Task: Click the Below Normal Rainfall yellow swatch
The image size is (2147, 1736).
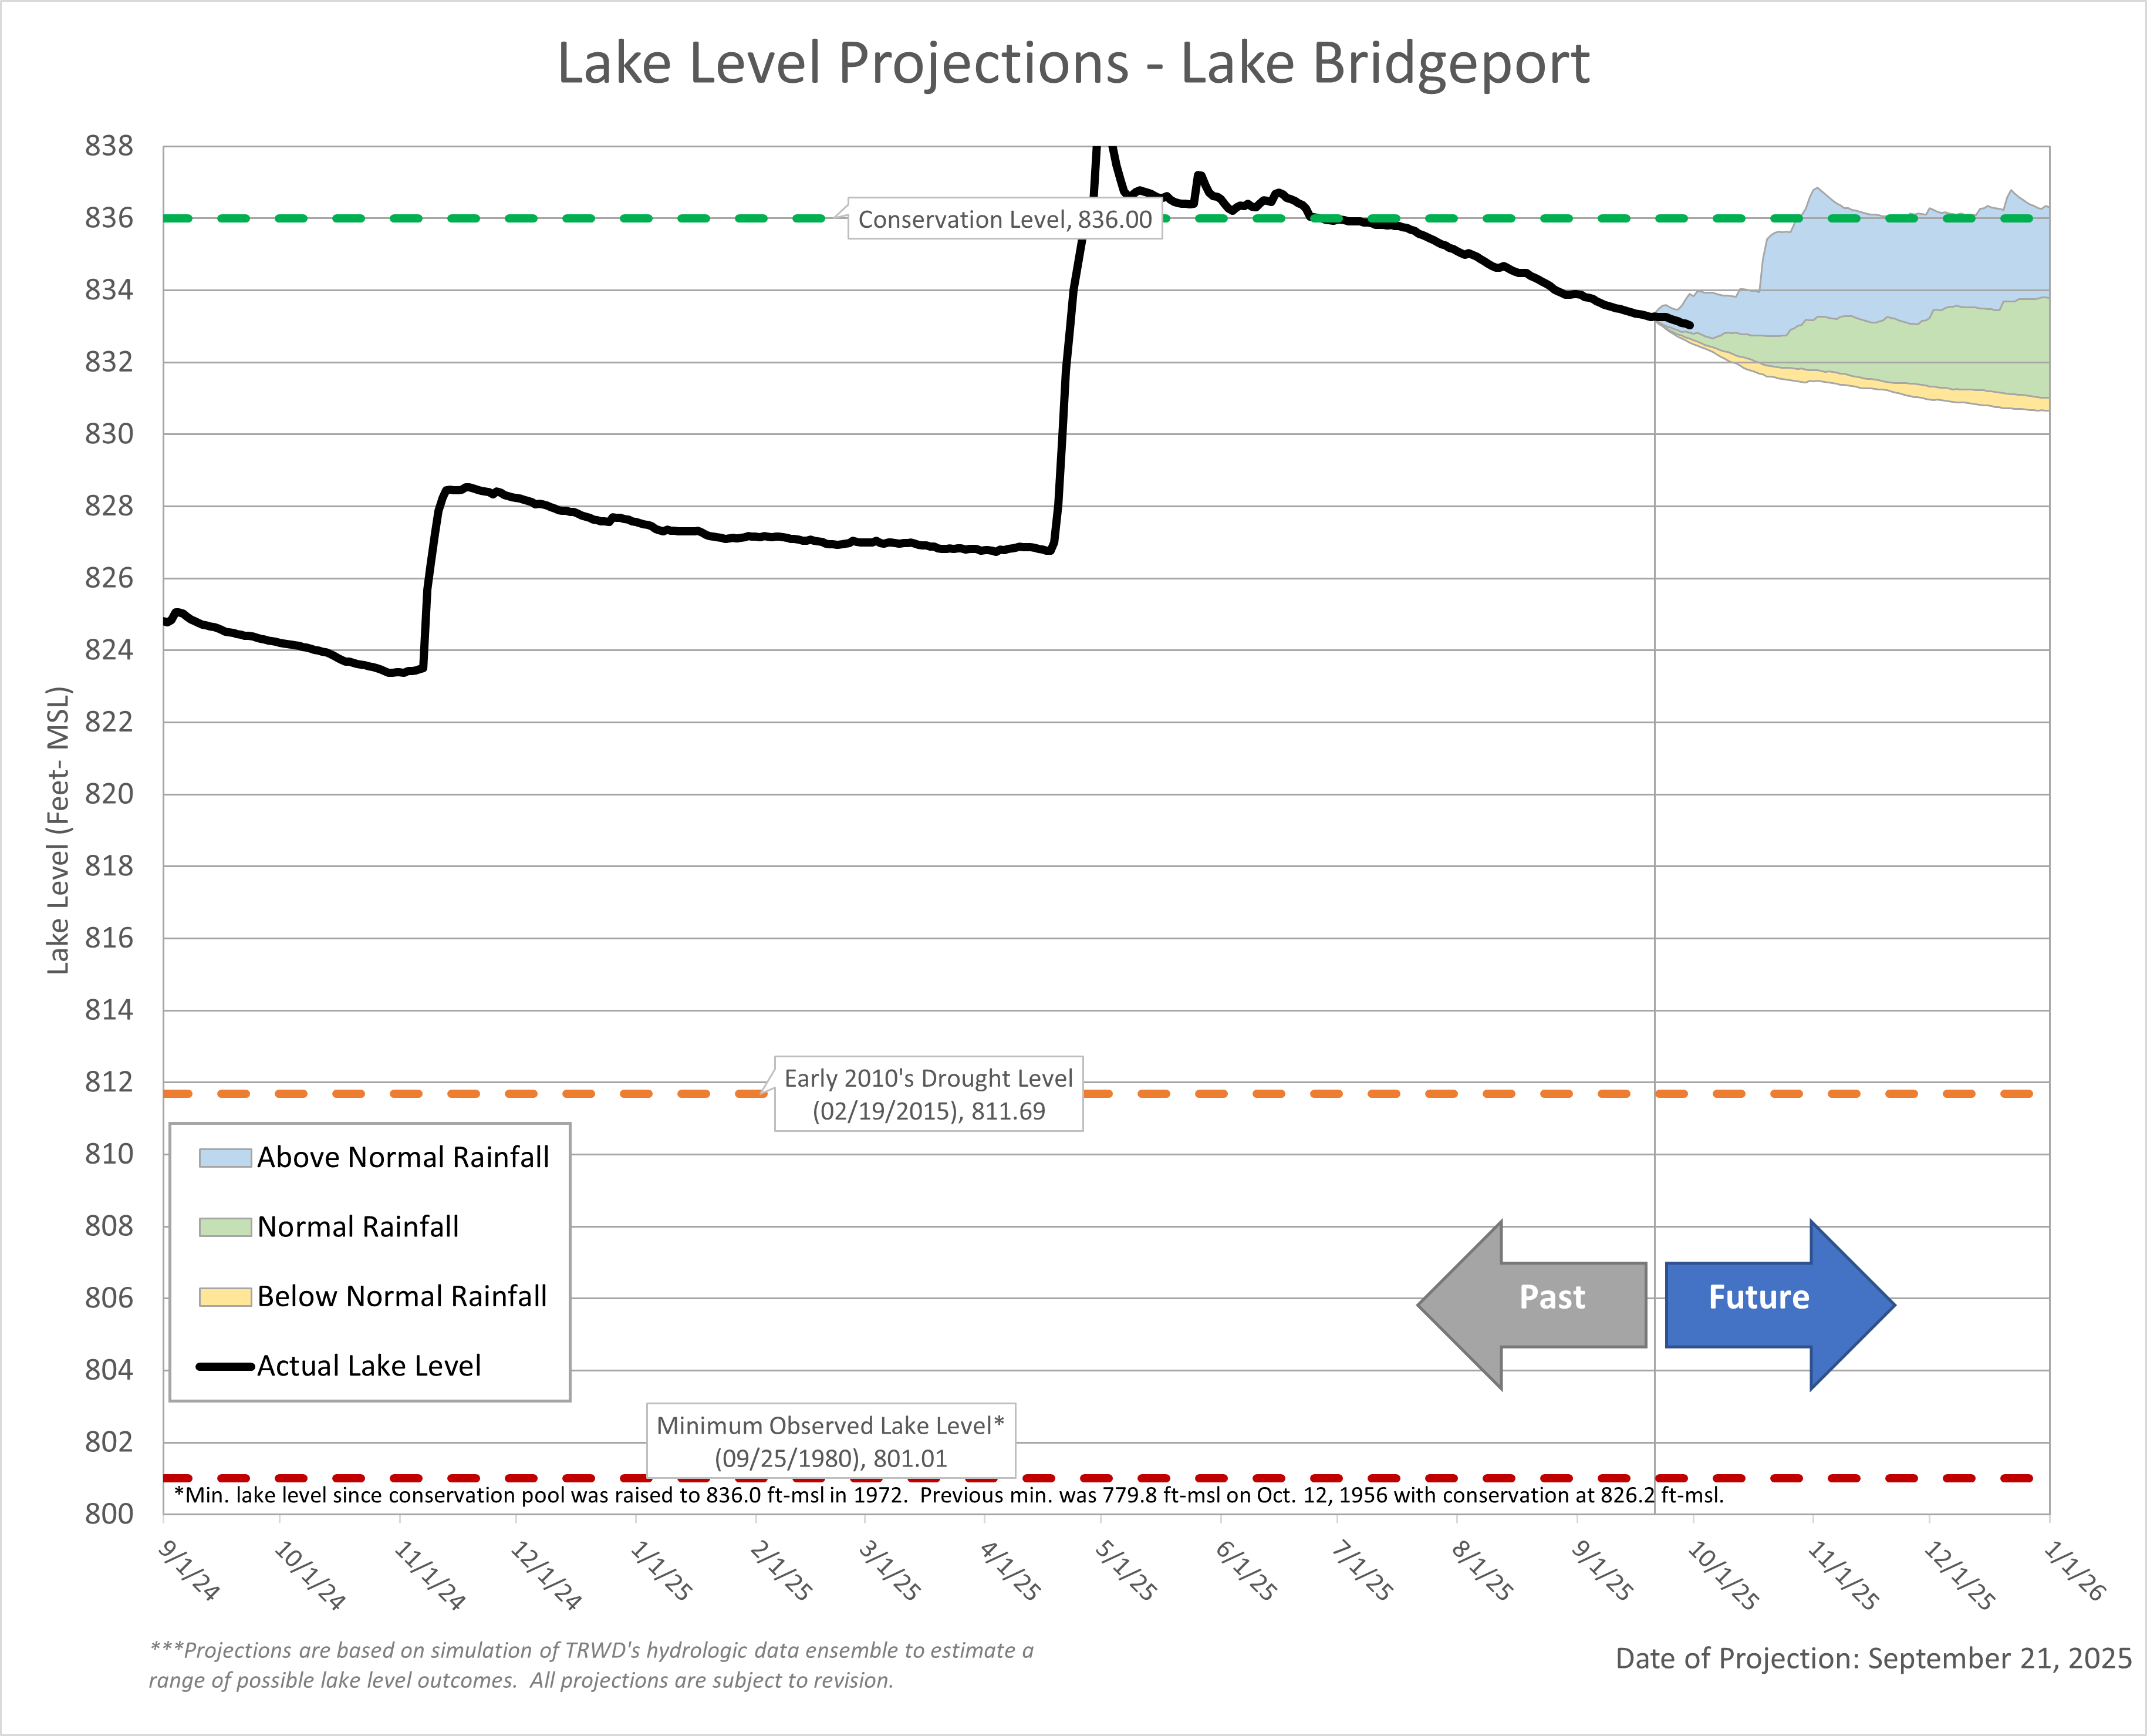Action: (x=225, y=1297)
